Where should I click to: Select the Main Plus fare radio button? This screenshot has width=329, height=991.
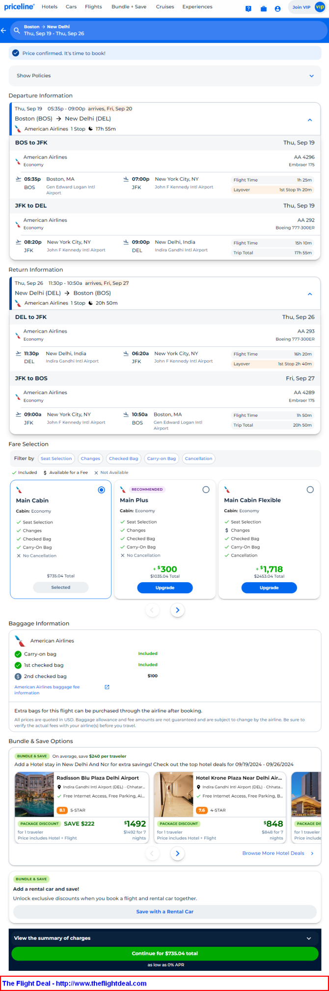click(206, 490)
